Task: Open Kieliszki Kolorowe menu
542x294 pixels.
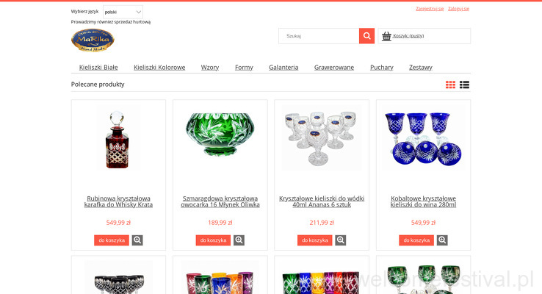Action: [x=159, y=68]
